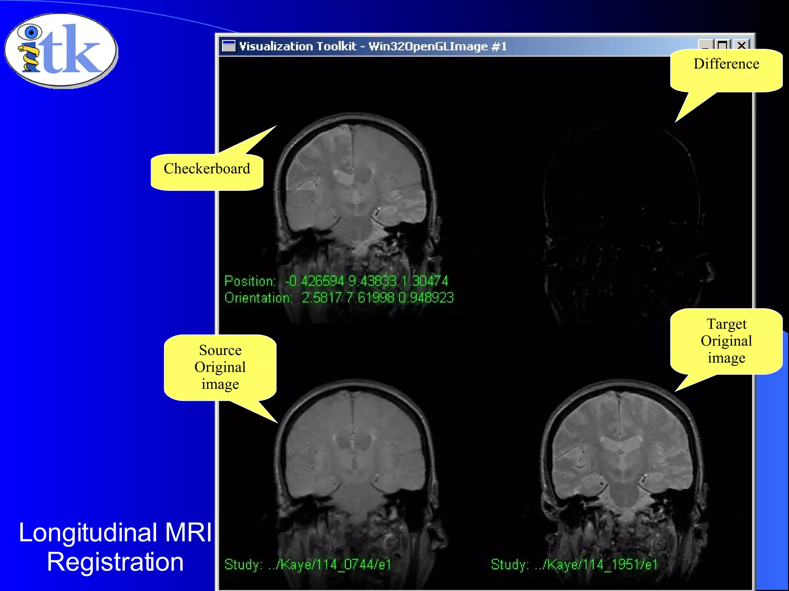This screenshot has width=789, height=591.
Task: Click the green Position readout text
Action: pos(336,281)
